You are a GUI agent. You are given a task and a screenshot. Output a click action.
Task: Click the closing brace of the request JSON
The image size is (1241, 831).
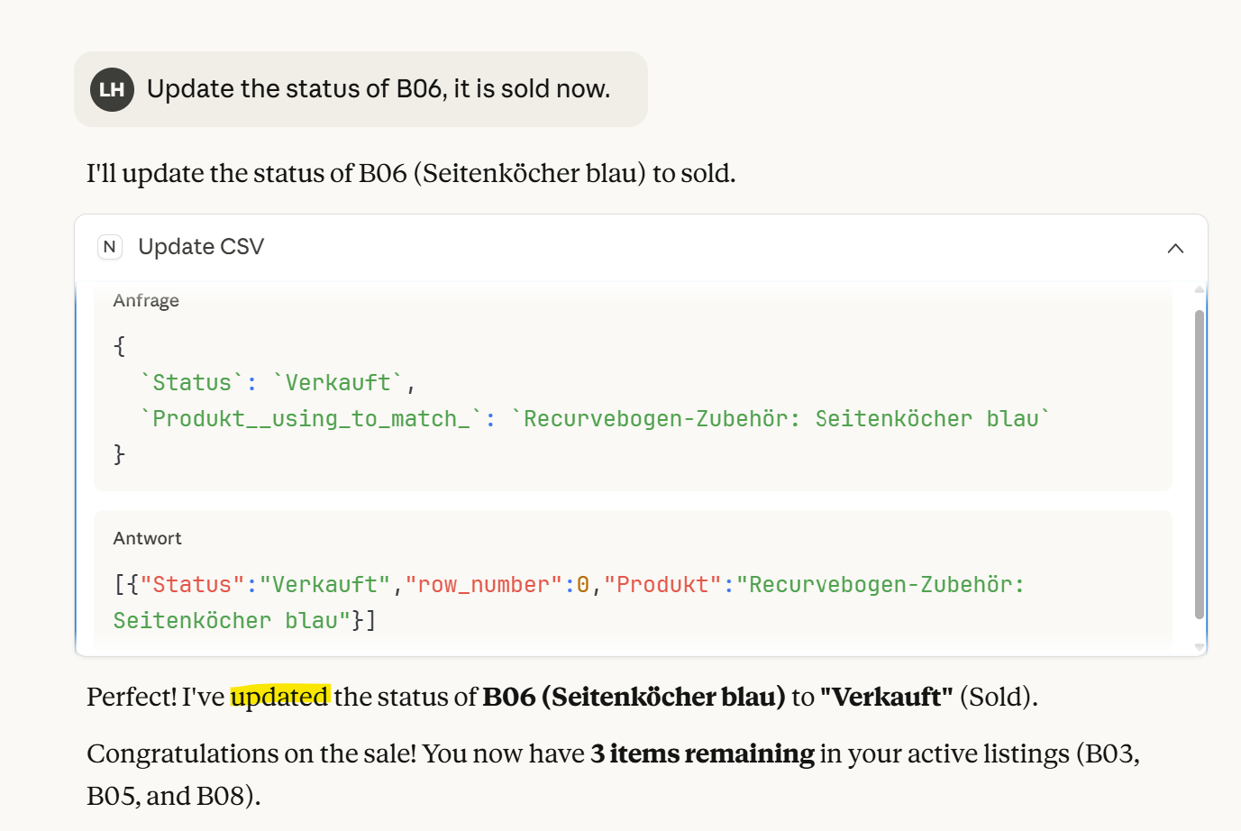[119, 454]
